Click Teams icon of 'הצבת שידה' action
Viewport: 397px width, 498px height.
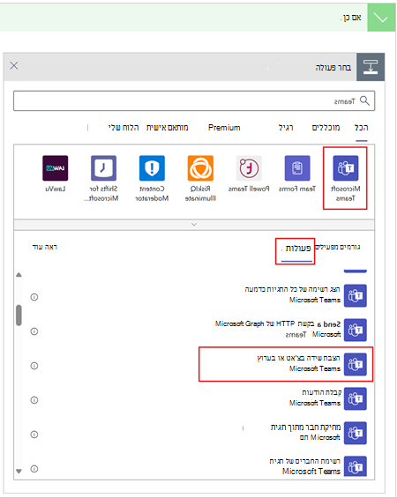coord(356,364)
